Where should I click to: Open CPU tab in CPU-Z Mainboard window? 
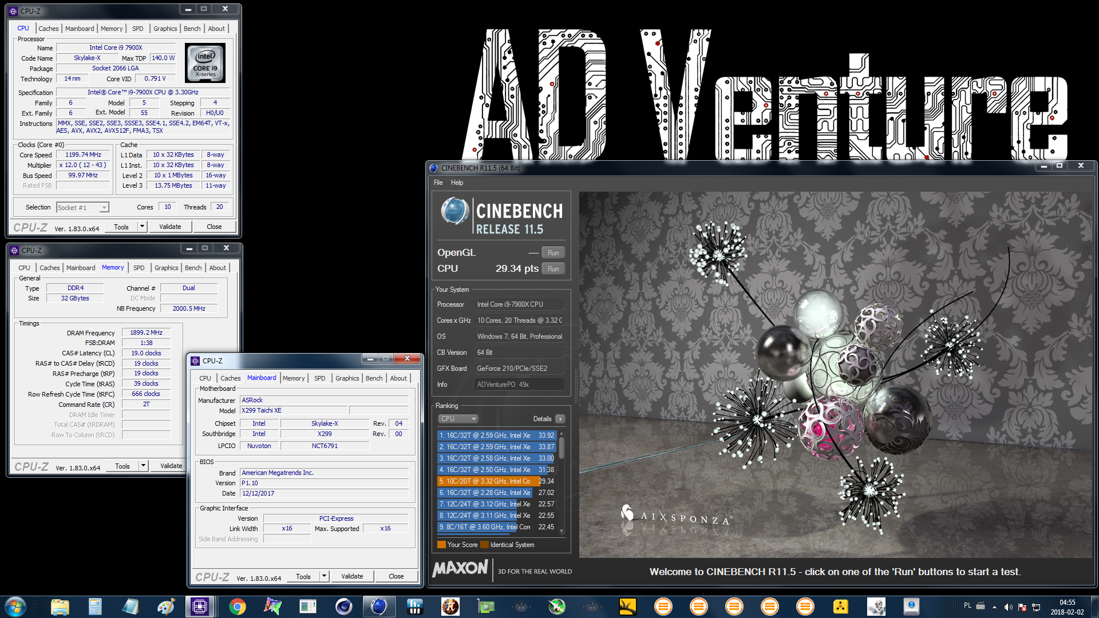[205, 378]
